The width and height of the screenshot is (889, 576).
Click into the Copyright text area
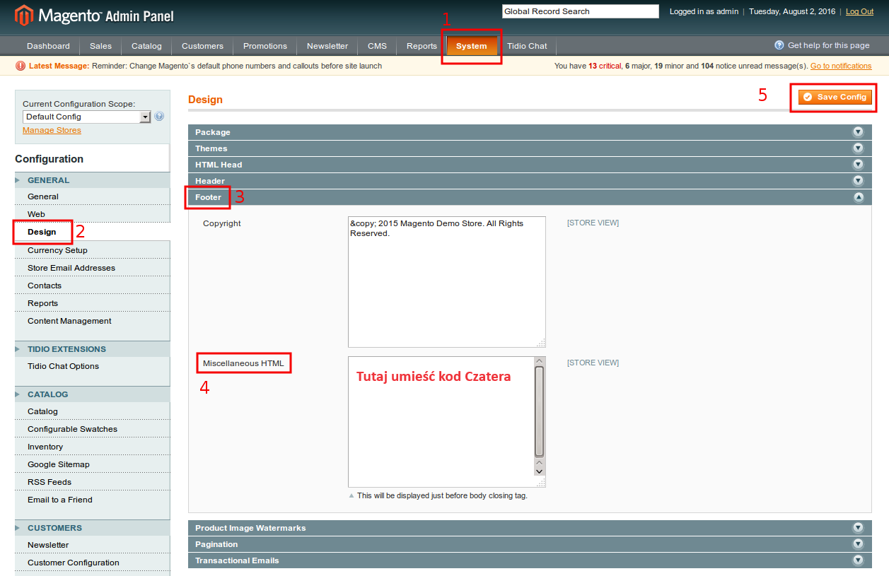[x=447, y=282]
